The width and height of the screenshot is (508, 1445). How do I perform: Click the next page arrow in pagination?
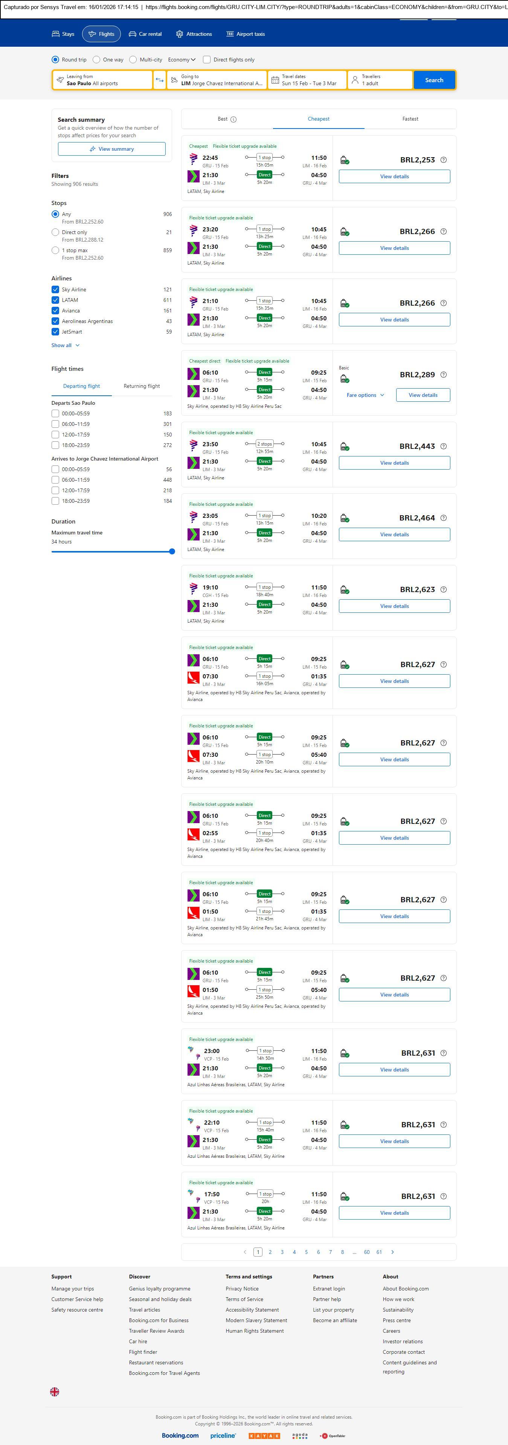(392, 1252)
